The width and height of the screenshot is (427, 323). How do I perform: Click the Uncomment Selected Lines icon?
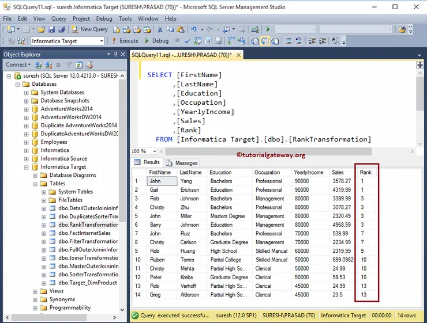[x=299, y=41]
